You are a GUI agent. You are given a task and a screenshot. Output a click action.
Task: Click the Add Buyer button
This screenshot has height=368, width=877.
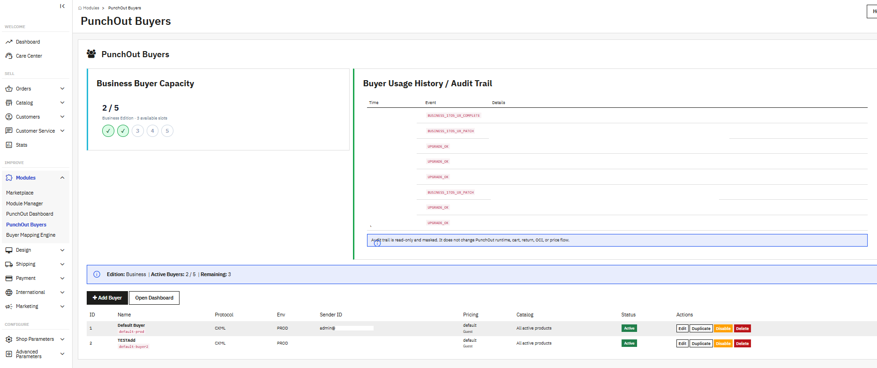[107, 298]
